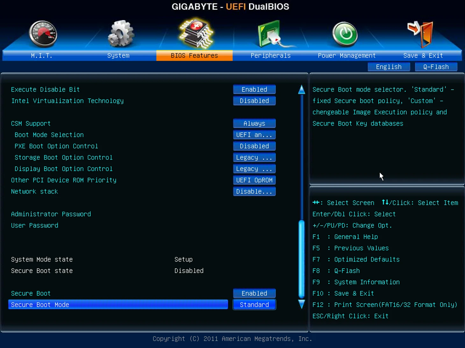The width and height of the screenshot is (465, 348).
Task: Launch the Q-Flash utility button
Action: 436,67
